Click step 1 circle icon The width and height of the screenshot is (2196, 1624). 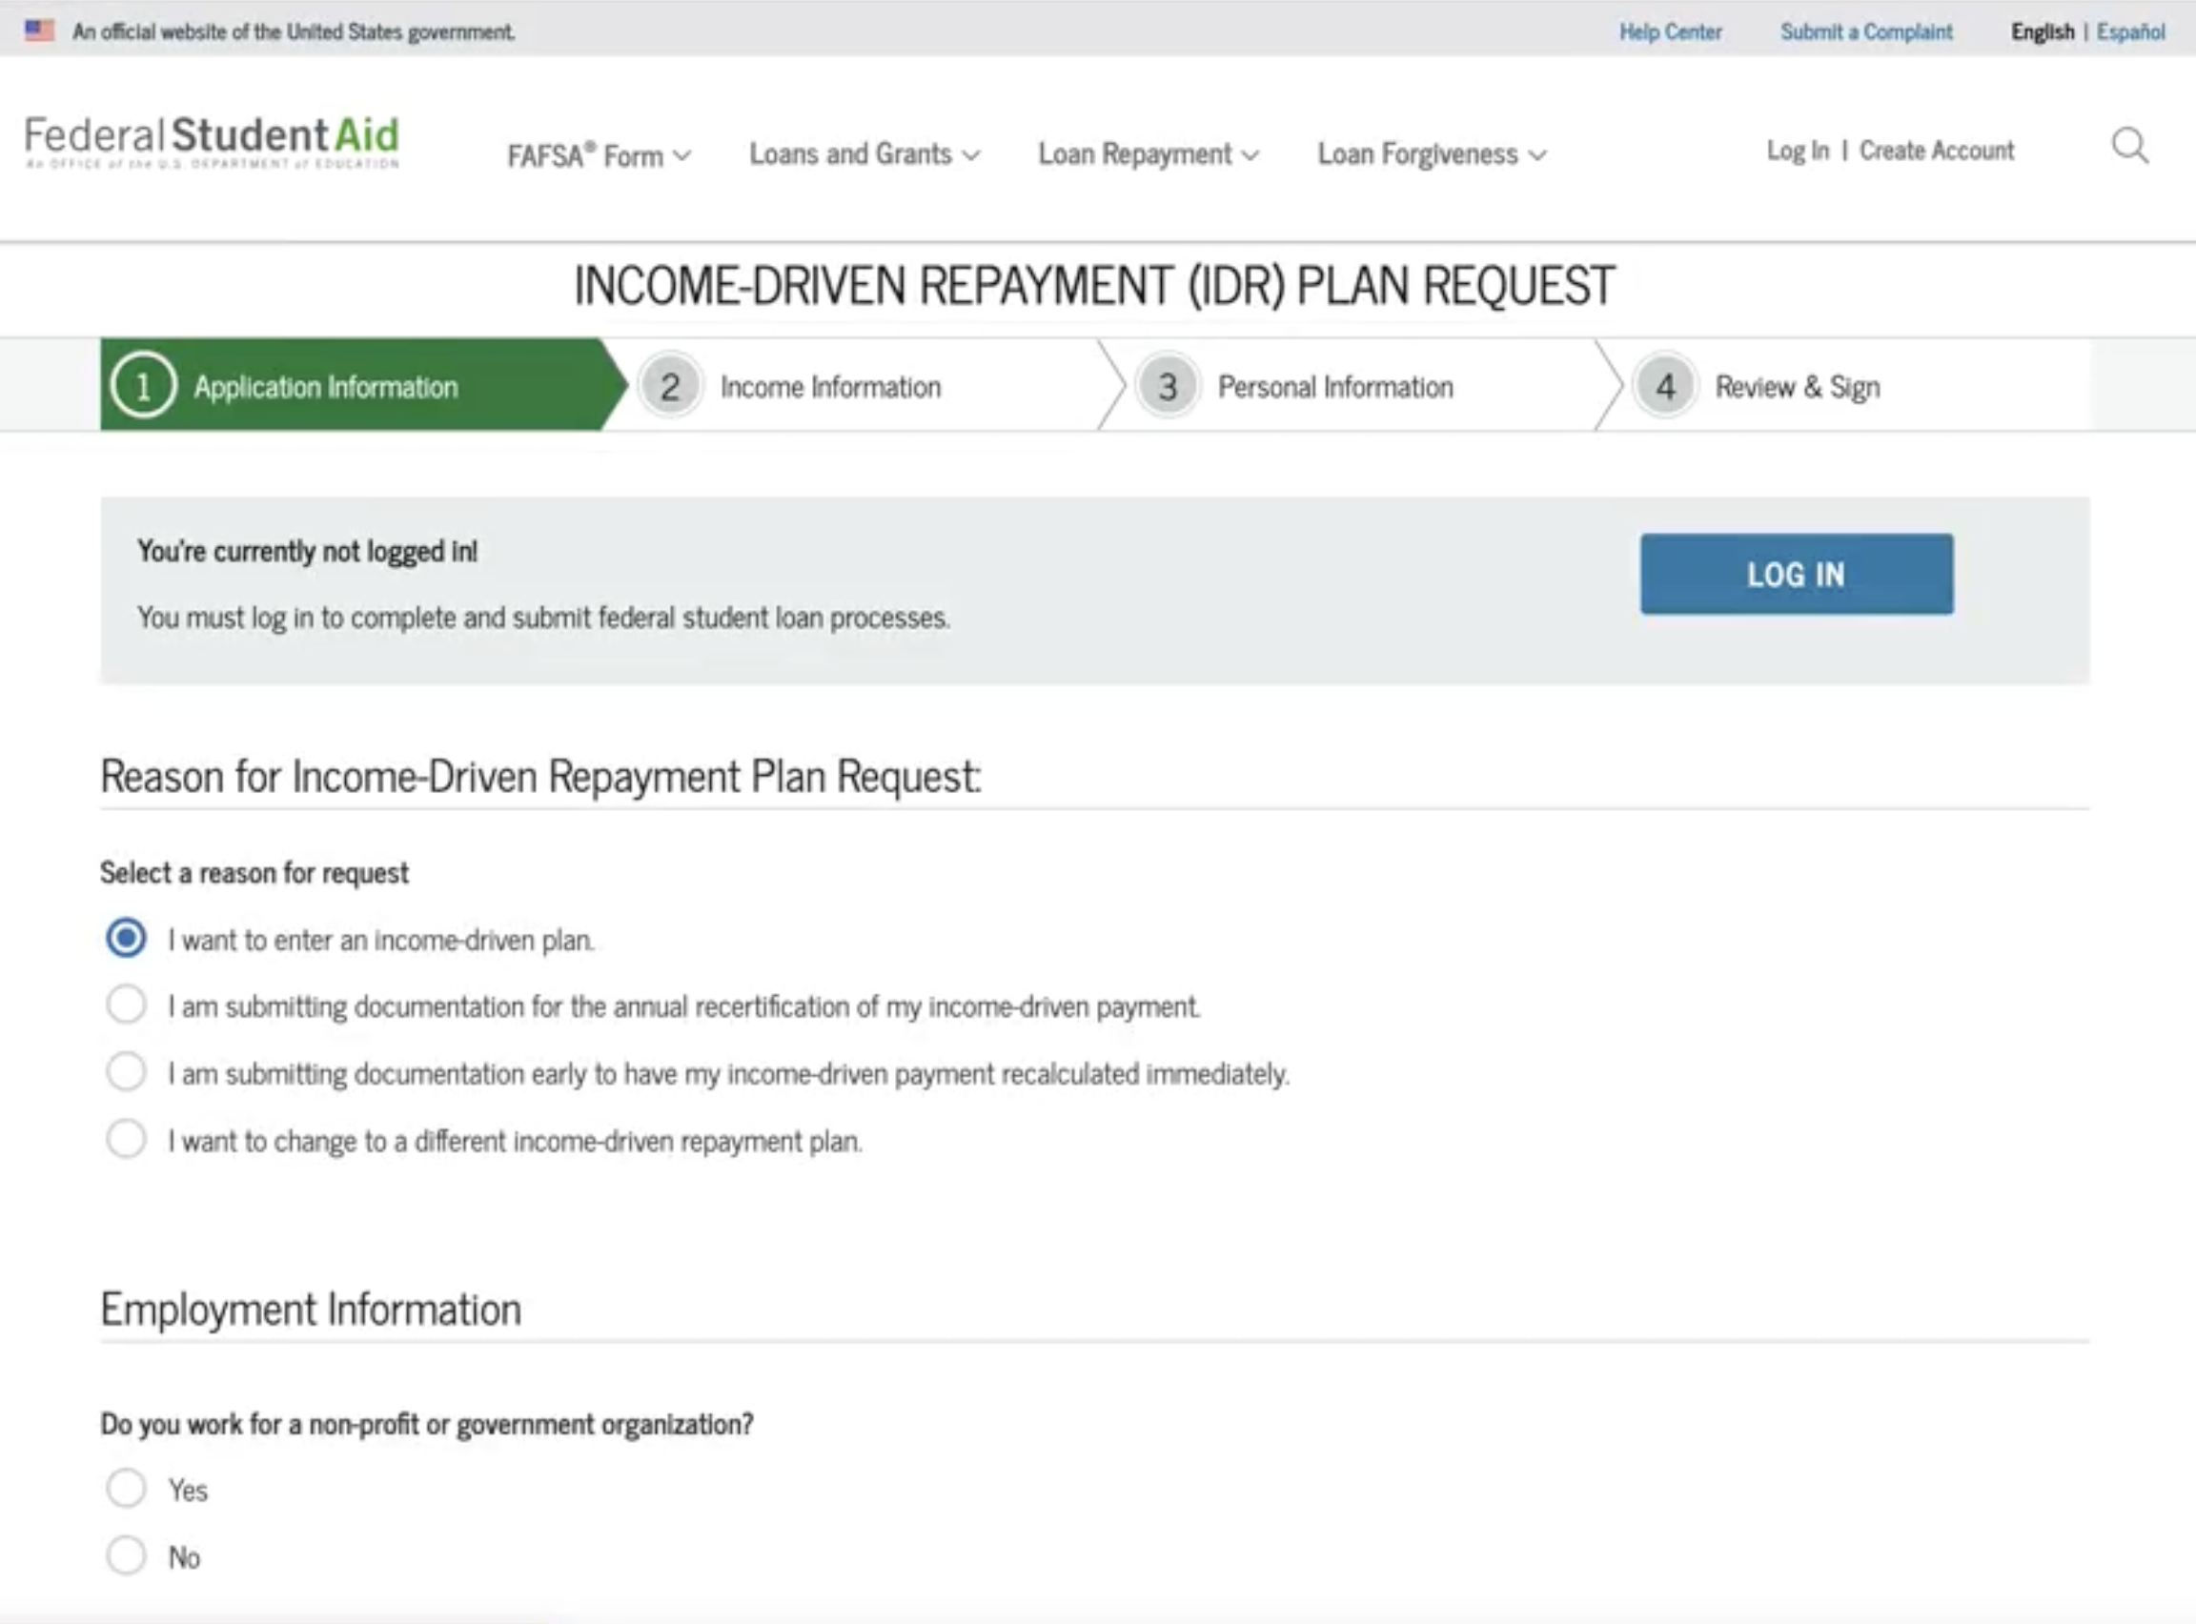144,386
